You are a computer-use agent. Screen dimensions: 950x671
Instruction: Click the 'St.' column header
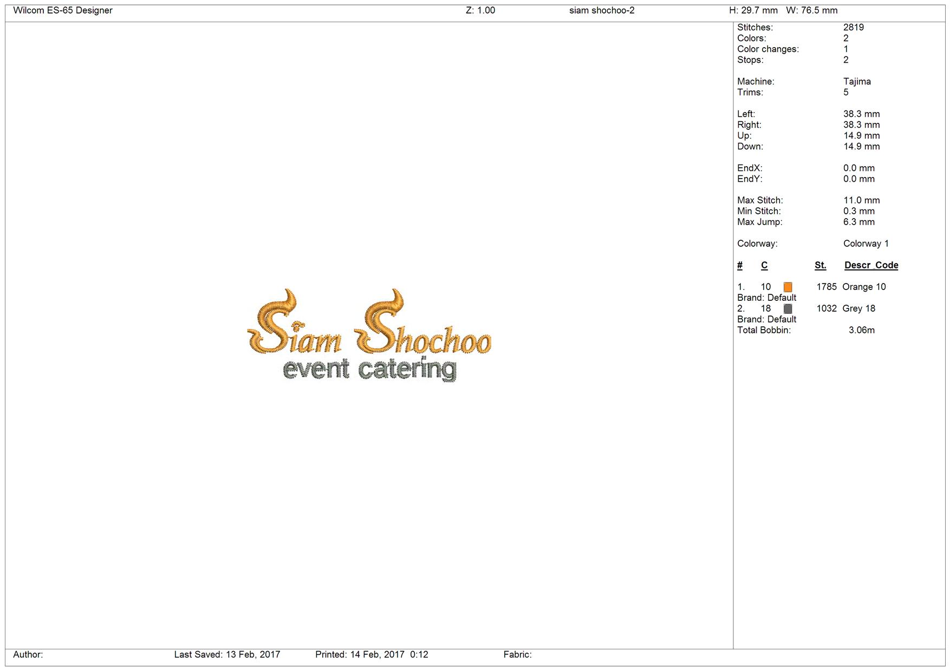(x=821, y=265)
